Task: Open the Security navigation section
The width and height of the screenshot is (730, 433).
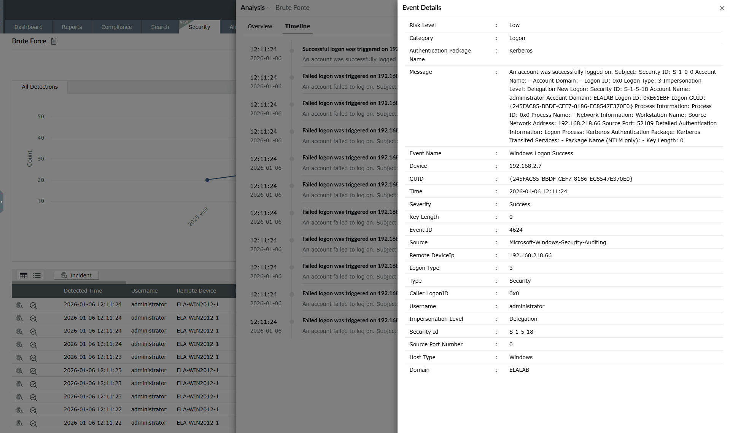Action: [199, 27]
